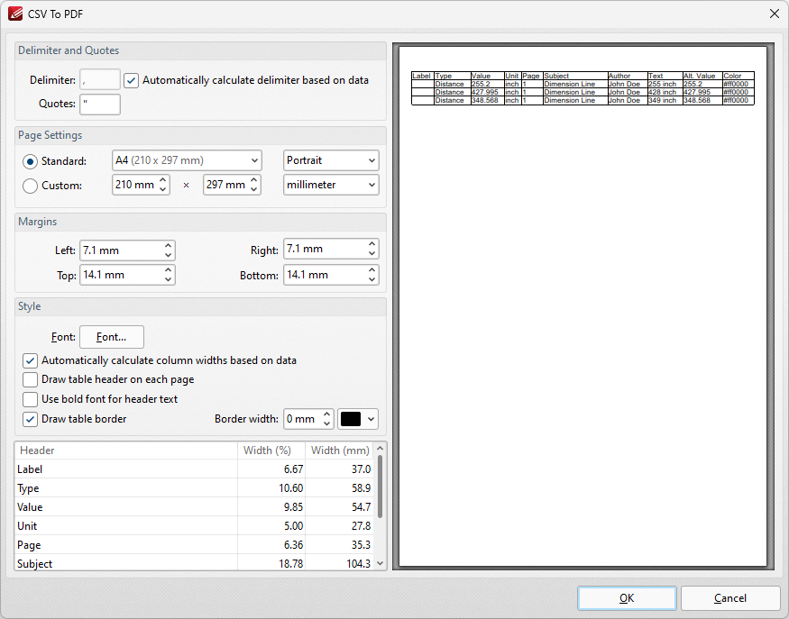Toggle Draw table border checkbox
The width and height of the screenshot is (789, 619).
(30, 419)
